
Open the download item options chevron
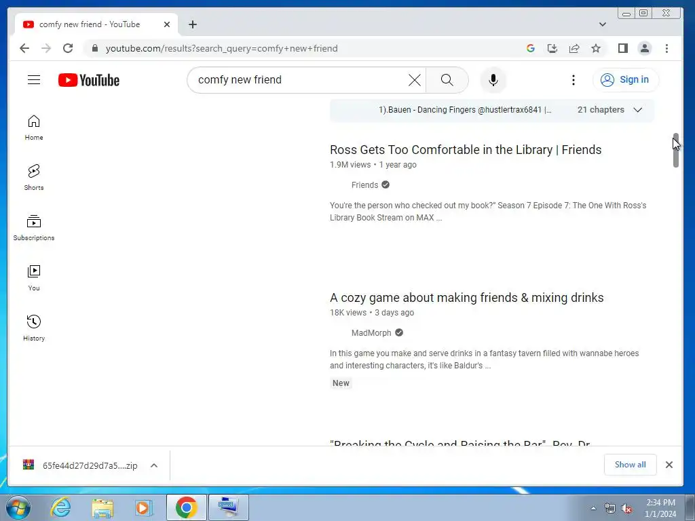pyautogui.click(x=154, y=465)
